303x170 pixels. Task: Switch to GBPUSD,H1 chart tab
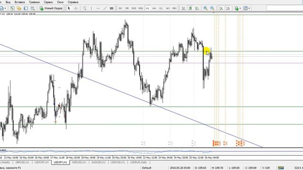(x=22, y=162)
